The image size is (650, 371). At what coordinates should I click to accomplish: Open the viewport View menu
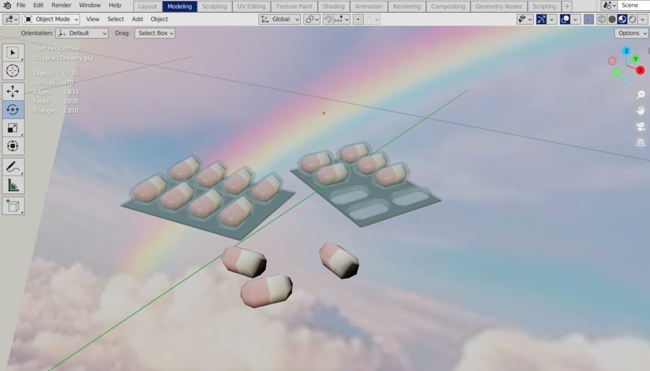click(x=93, y=19)
